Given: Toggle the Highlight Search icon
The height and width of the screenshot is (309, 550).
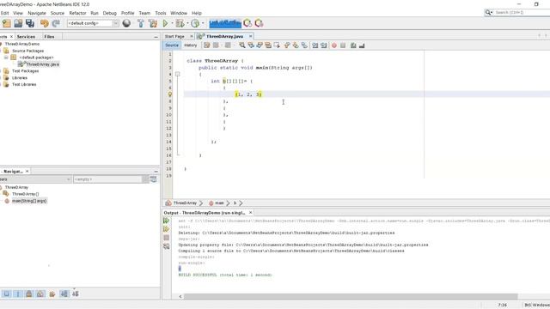Looking at the screenshot, I should (x=268, y=45).
